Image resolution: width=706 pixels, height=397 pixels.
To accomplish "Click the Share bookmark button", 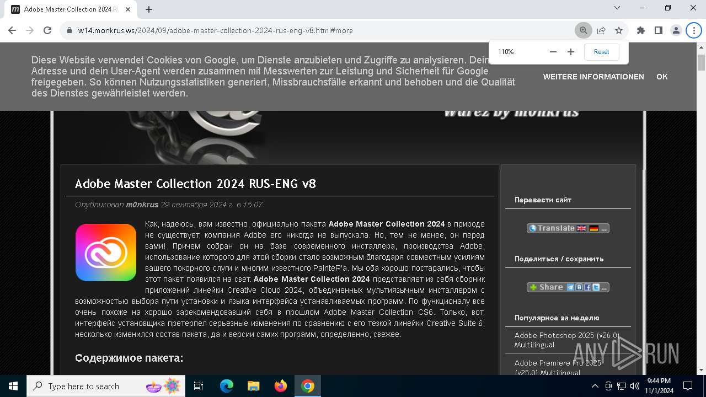I will (x=568, y=287).
